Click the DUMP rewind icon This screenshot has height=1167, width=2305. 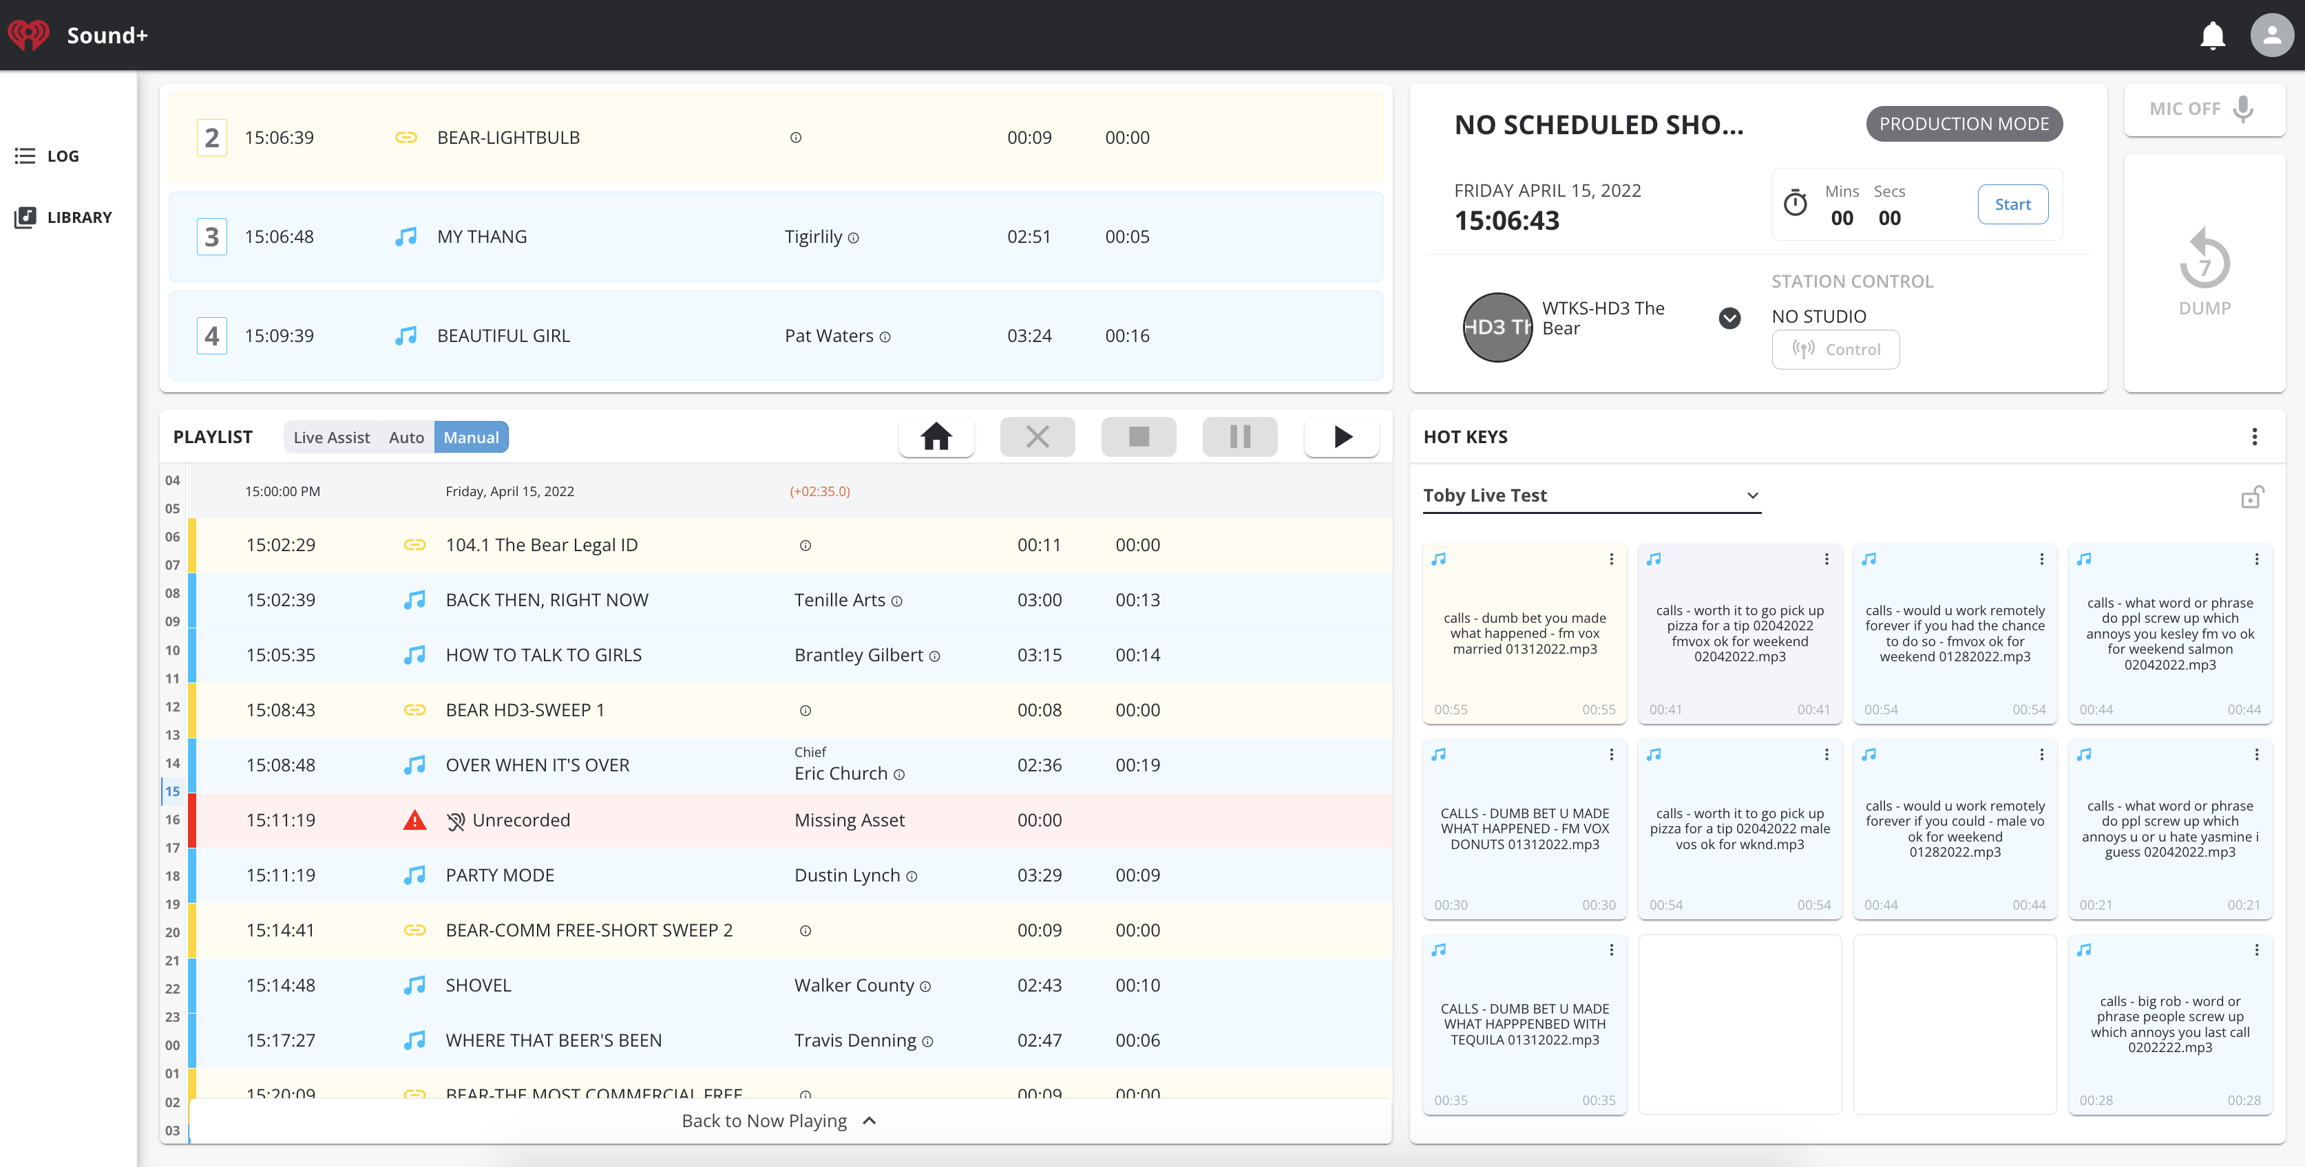[x=2204, y=259]
